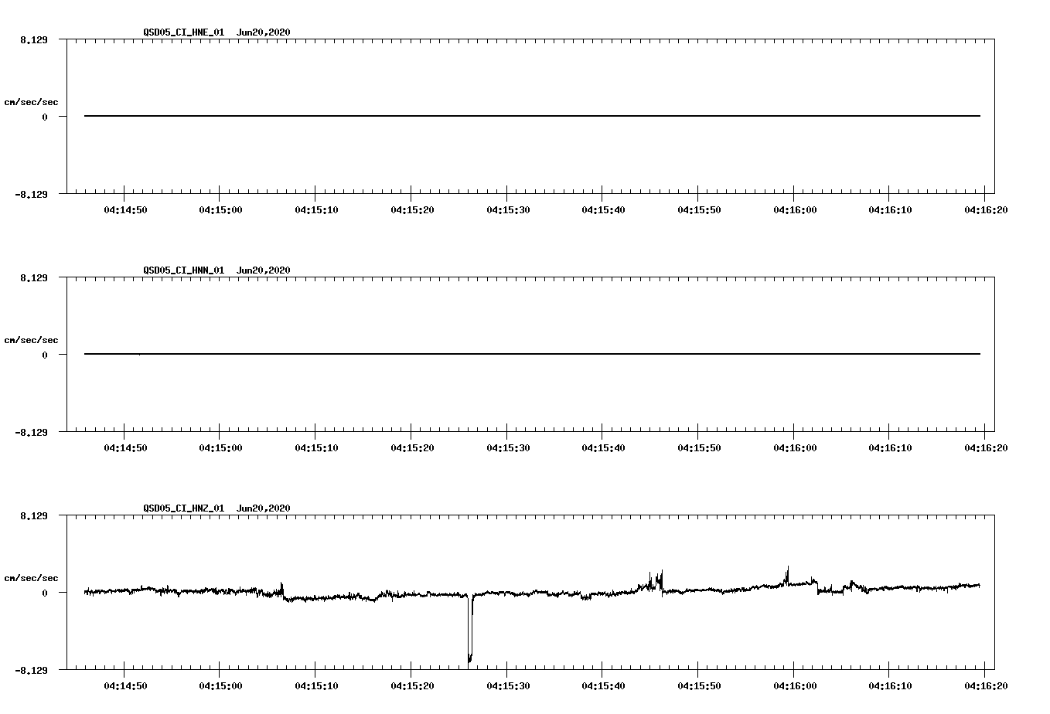
Task: Click the 04:15:20 time label under HNE plot
Action: 412,209
